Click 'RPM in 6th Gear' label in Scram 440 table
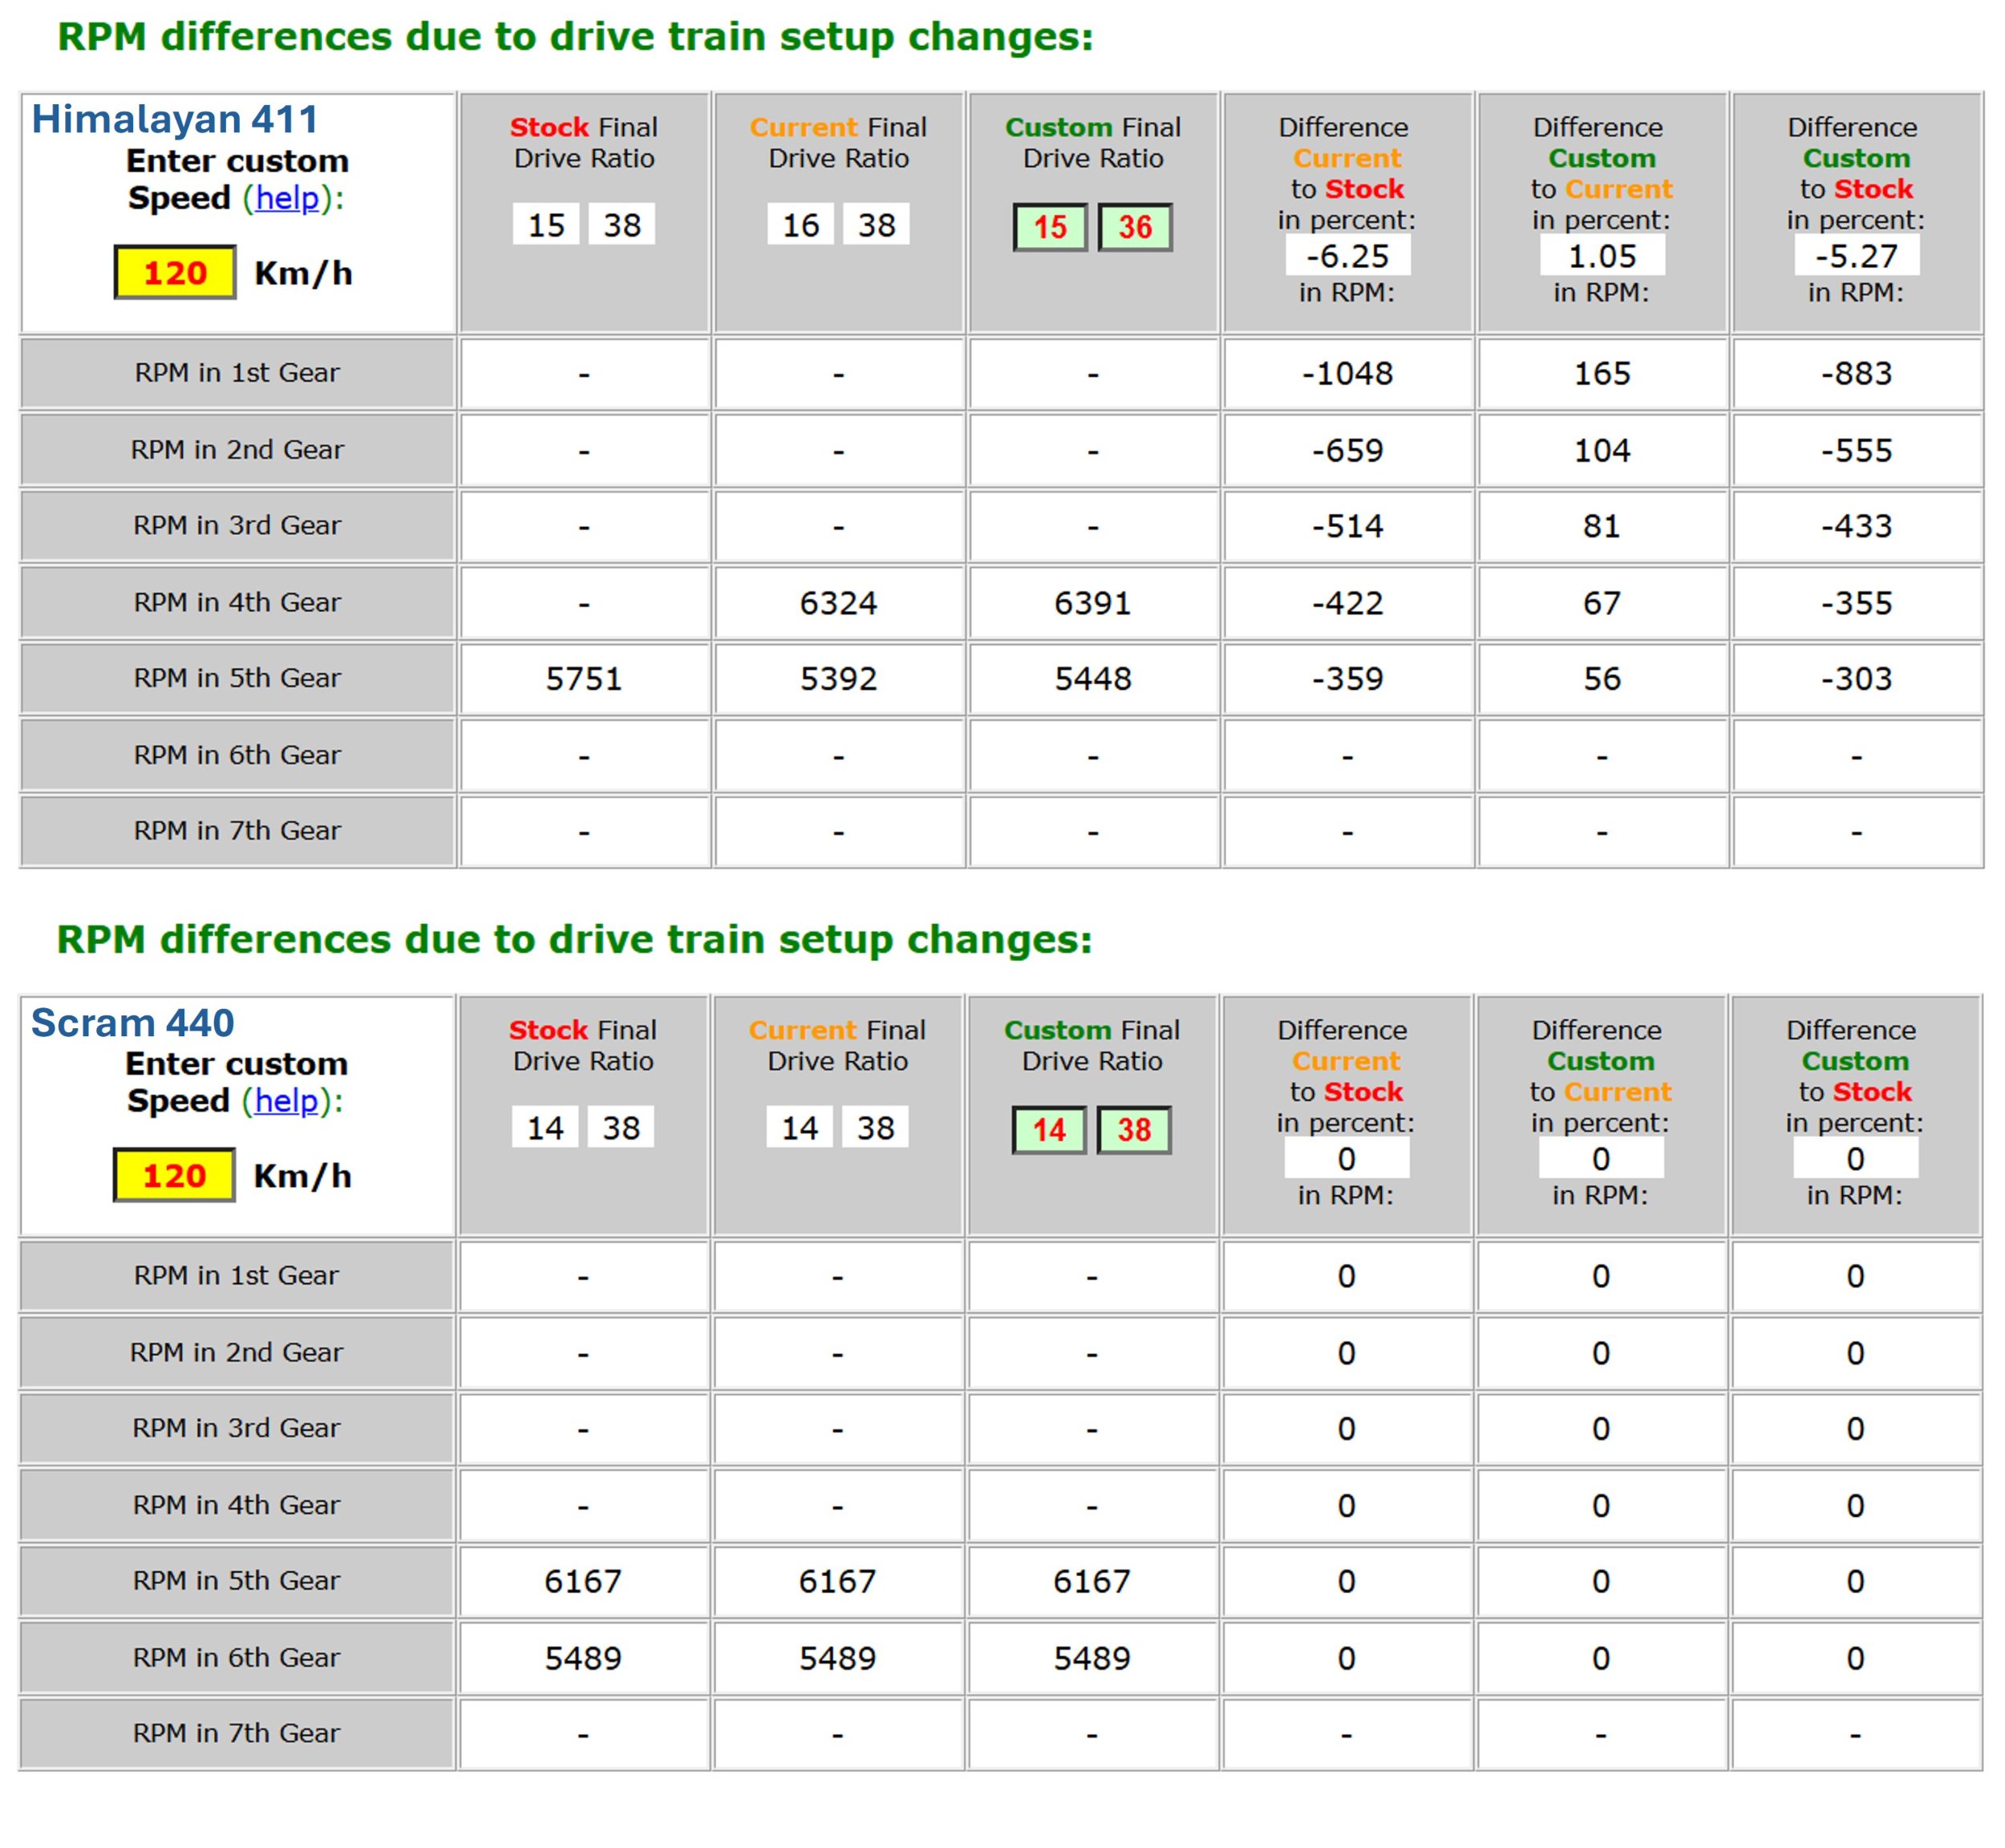2005x1848 pixels. click(x=236, y=1658)
